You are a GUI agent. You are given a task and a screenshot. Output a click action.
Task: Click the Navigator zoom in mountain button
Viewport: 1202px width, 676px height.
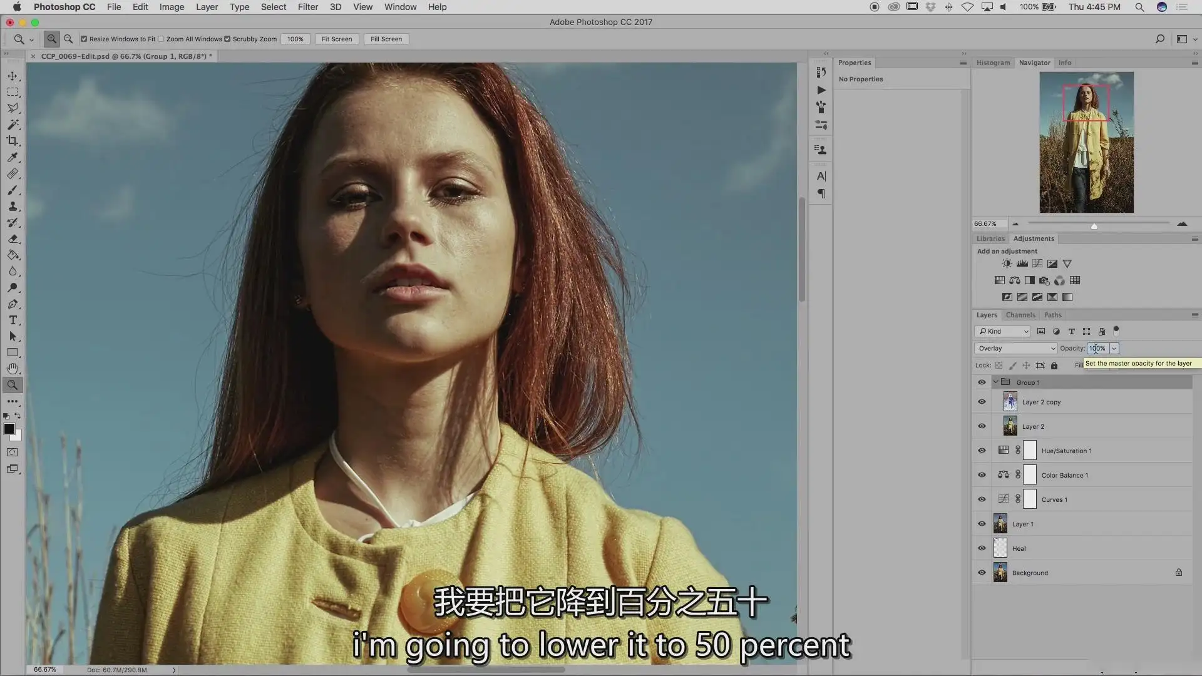click(1182, 223)
